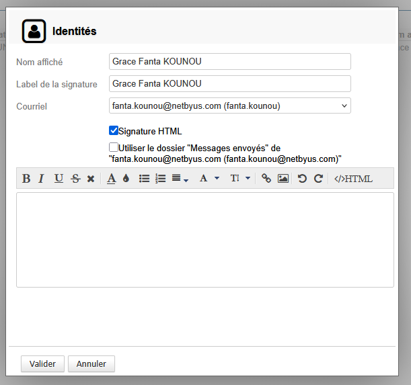Enable the "Messages envoyés" folder checkbox
Viewport: 411px width, 385px height.
(114, 147)
